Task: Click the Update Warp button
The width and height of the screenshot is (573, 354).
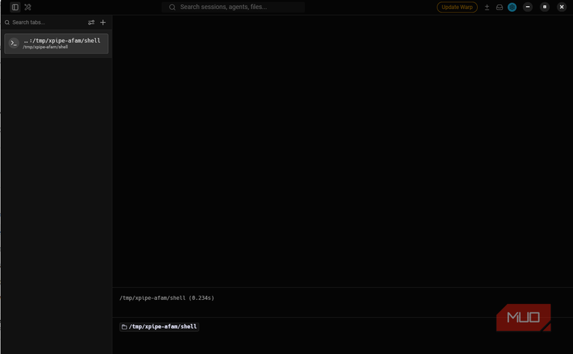Action: 457,7
